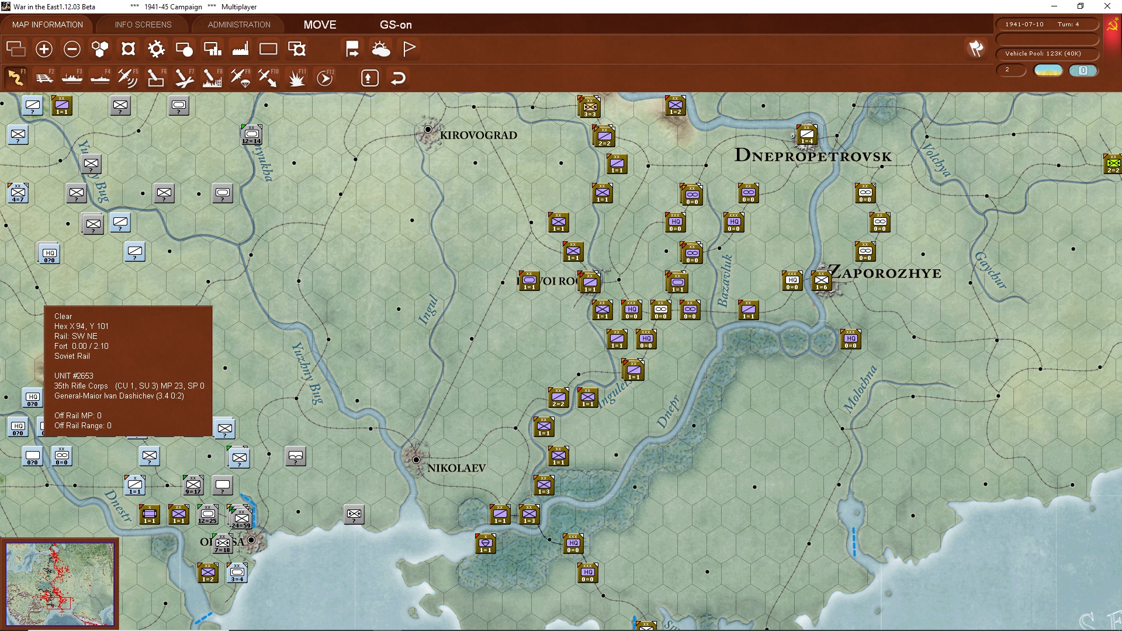The width and height of the screenshot is (1122, 631).
Task: Click the small field showing 2
Action: (1011, 70)
